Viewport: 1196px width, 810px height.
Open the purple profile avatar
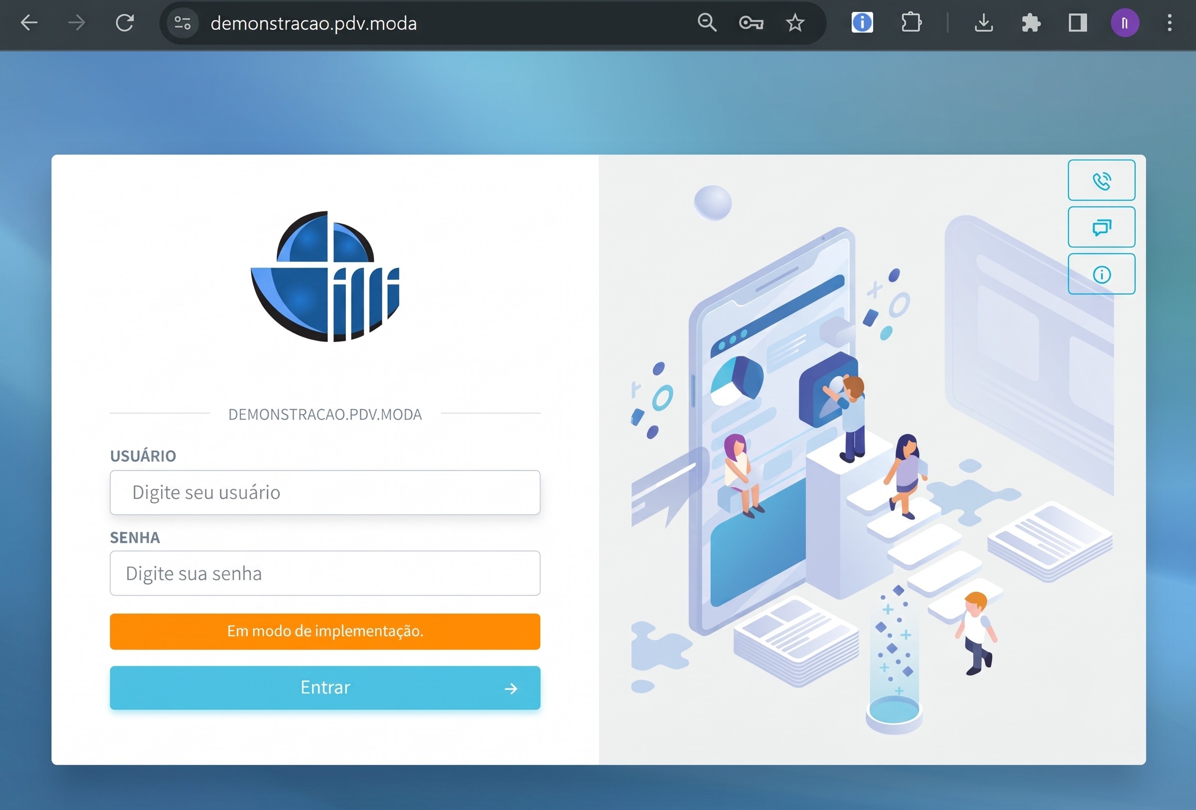coord(1124,22)
